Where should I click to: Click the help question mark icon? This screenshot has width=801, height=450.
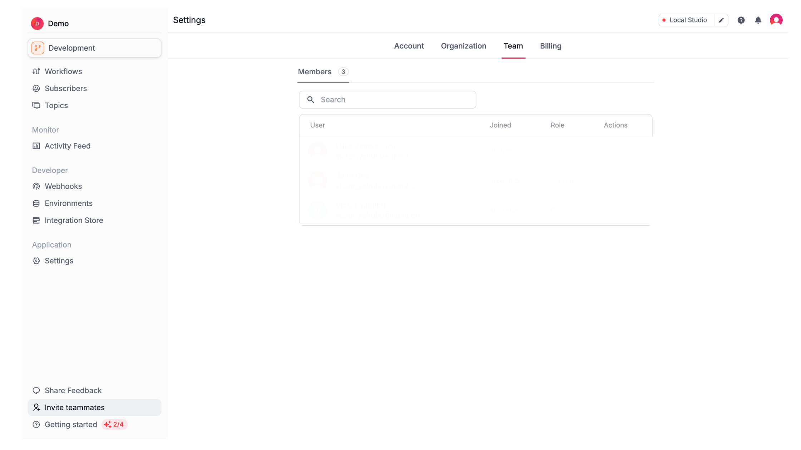(x=741, y=20)
